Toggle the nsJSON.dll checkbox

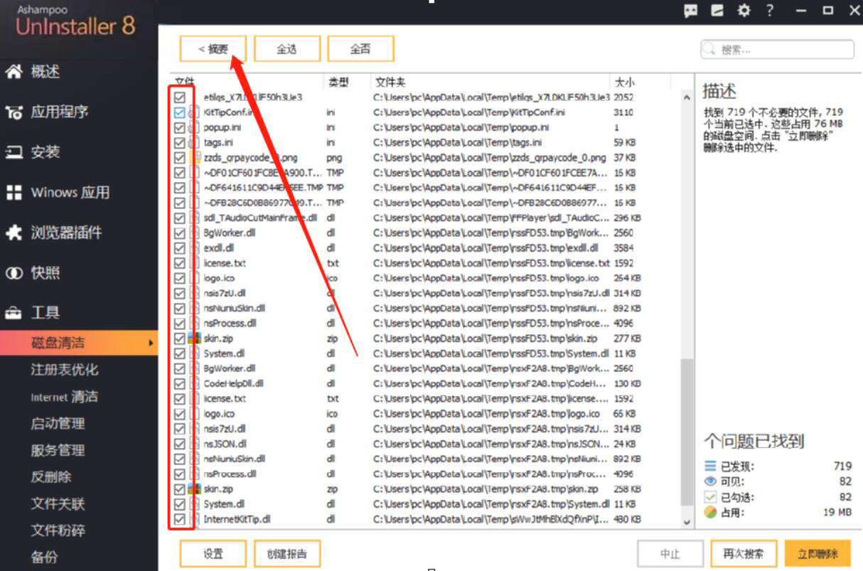pos(179,444)
